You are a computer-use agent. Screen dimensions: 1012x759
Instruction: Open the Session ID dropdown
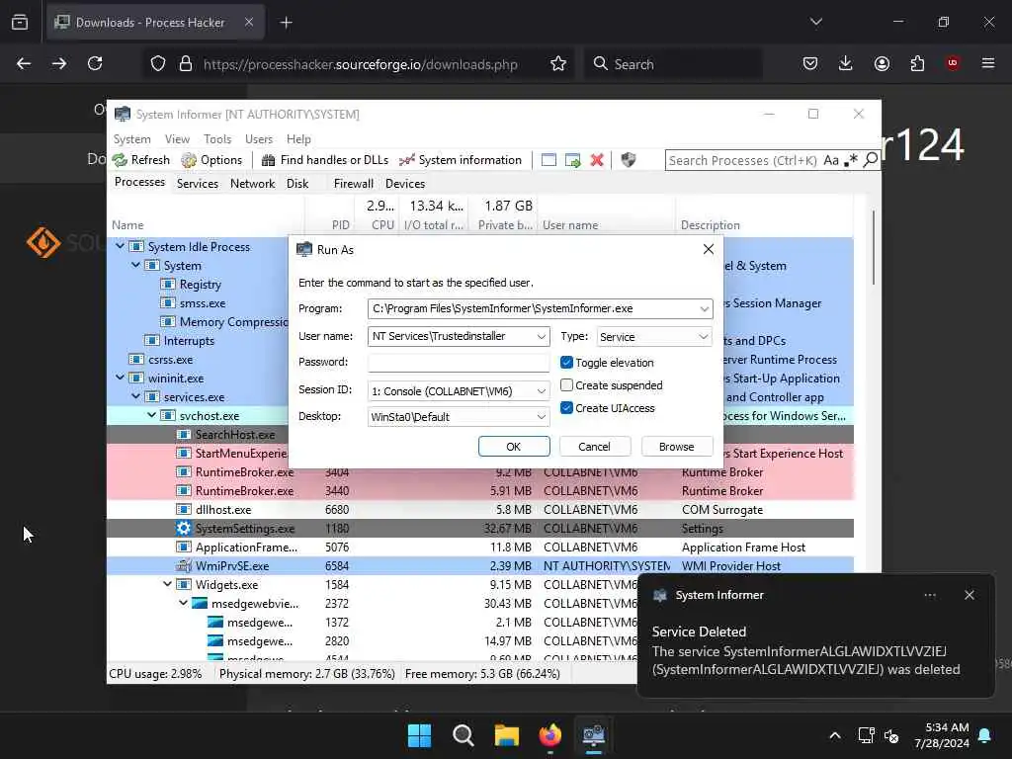pyautogui.click(x=541, y=391)
